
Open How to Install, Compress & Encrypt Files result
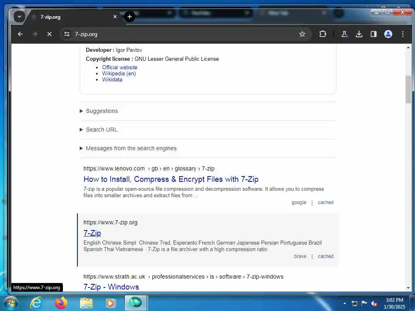coord(171,179)
